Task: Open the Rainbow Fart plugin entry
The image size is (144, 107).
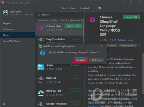Action: 54,91
